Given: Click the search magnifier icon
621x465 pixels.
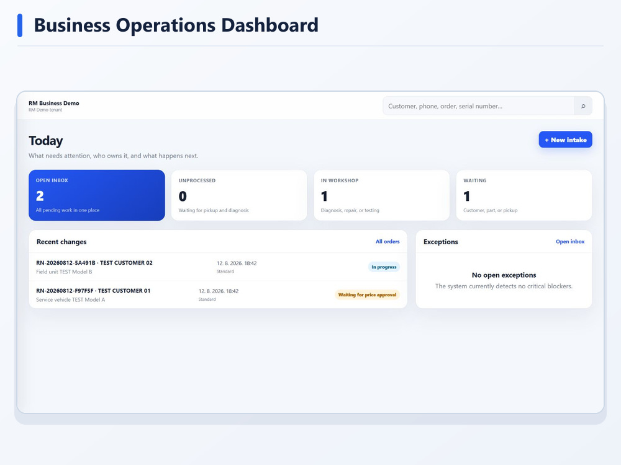Looking at the screenshot, I should [583, 106].
